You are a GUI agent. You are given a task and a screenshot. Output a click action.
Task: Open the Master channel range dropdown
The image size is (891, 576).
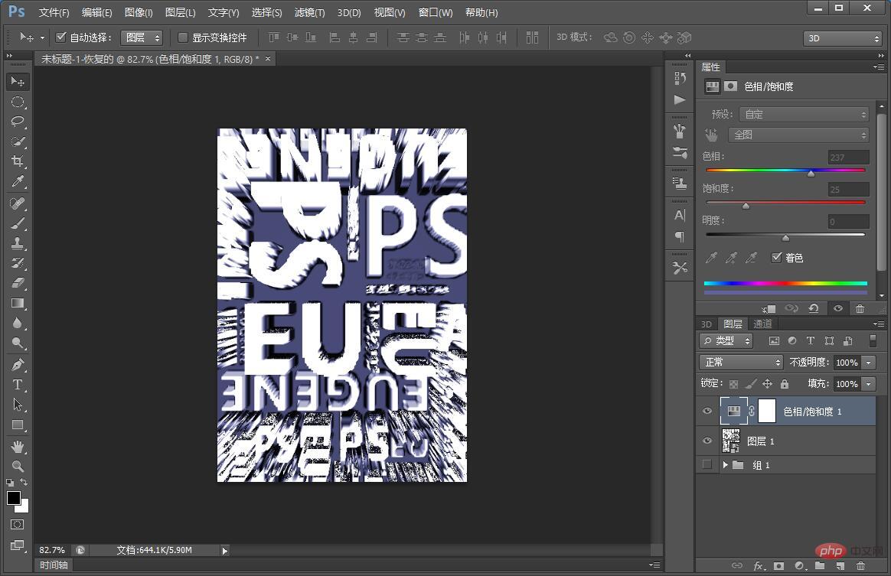click(x=798, y=135)
